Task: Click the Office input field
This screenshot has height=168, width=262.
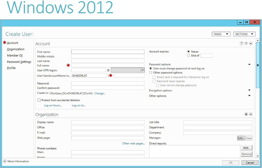Action: tap(108, 127)
